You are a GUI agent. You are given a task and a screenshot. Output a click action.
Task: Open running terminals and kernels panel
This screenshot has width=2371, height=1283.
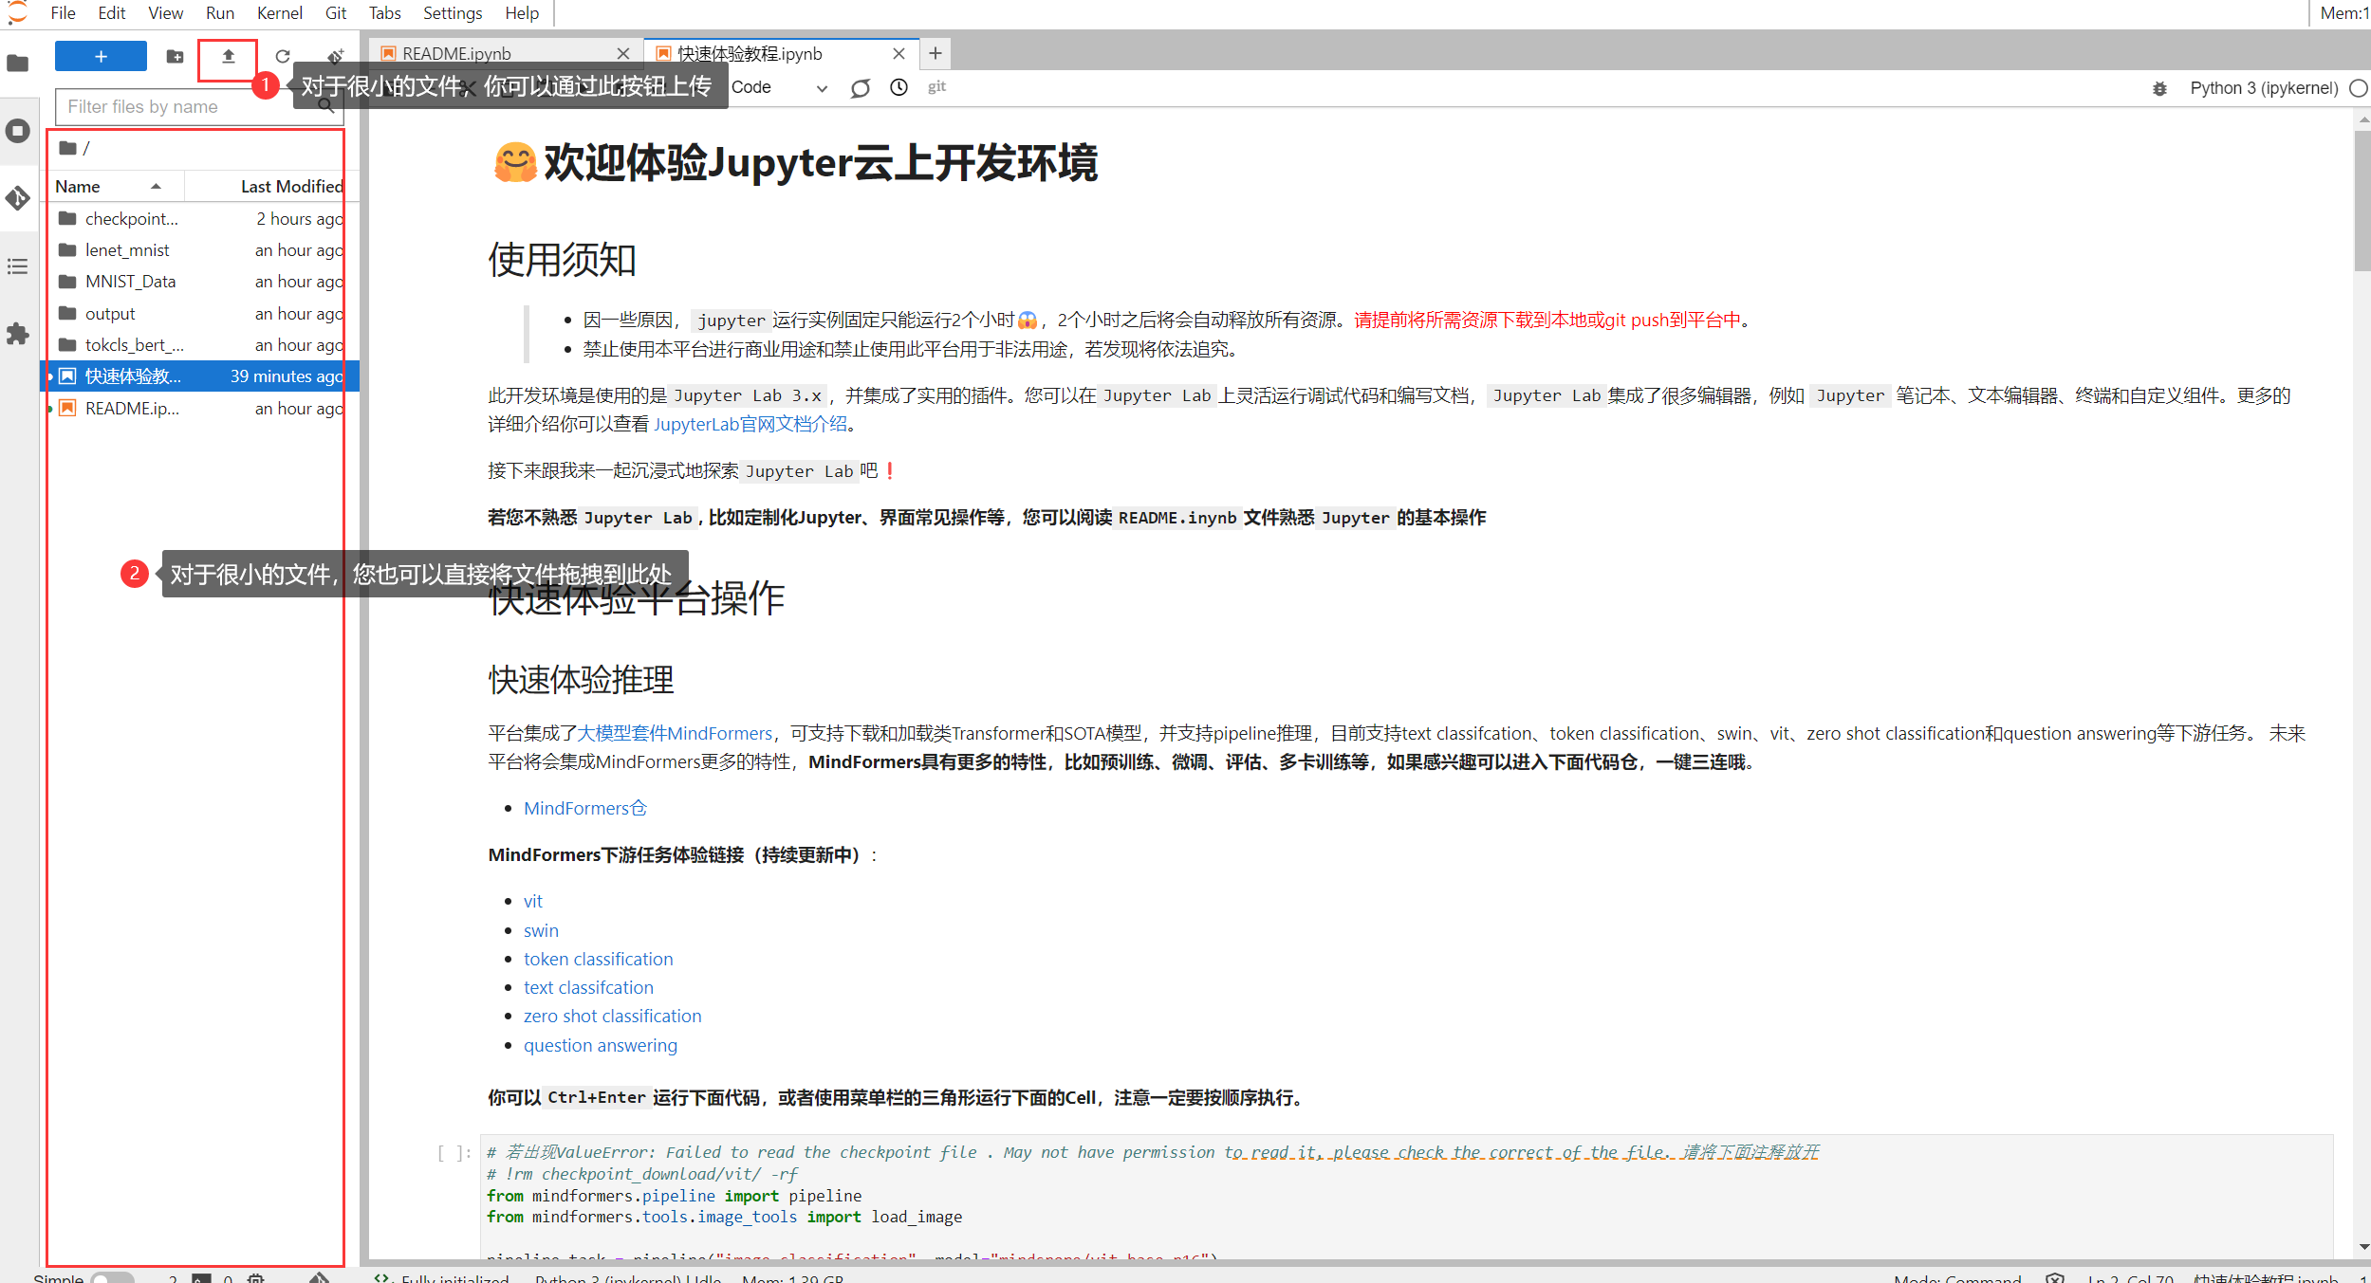(x=18, y=131)
